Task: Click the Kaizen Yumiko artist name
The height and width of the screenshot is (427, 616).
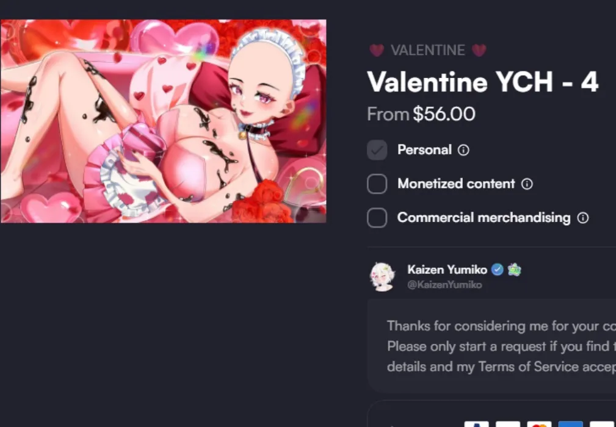Action: tap(447, 269)
